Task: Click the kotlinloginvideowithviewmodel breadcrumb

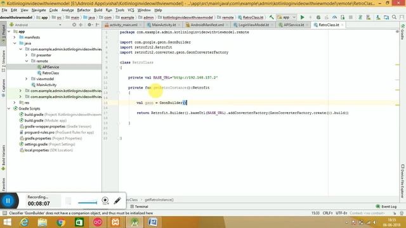Action: click(185, 18)
